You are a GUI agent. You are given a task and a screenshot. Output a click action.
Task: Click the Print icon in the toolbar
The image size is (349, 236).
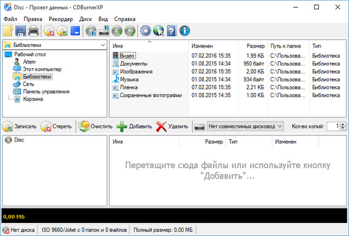[33, 31]
